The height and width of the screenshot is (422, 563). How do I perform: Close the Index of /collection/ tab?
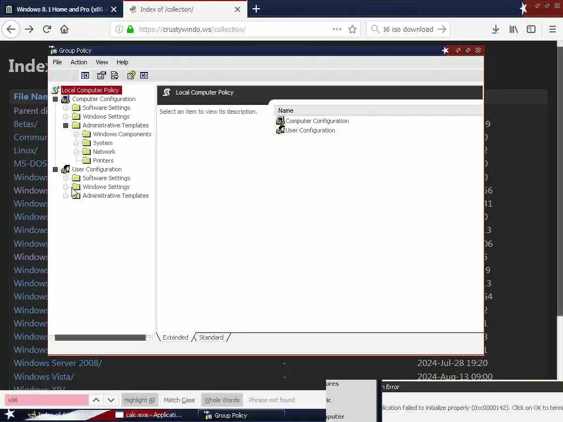238,9
